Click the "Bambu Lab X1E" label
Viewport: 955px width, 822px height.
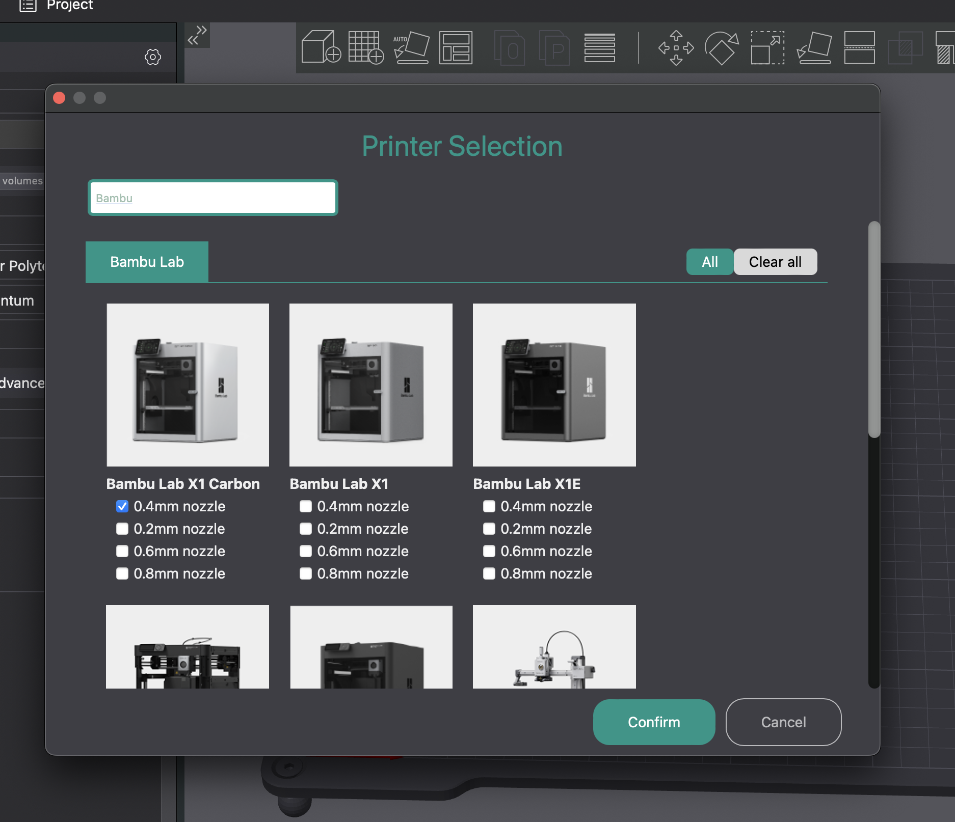527,484
